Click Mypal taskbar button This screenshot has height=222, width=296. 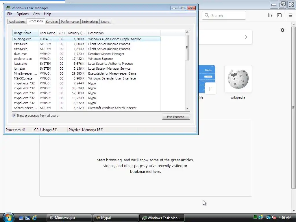pyautogui.click(x=115, y=218)
